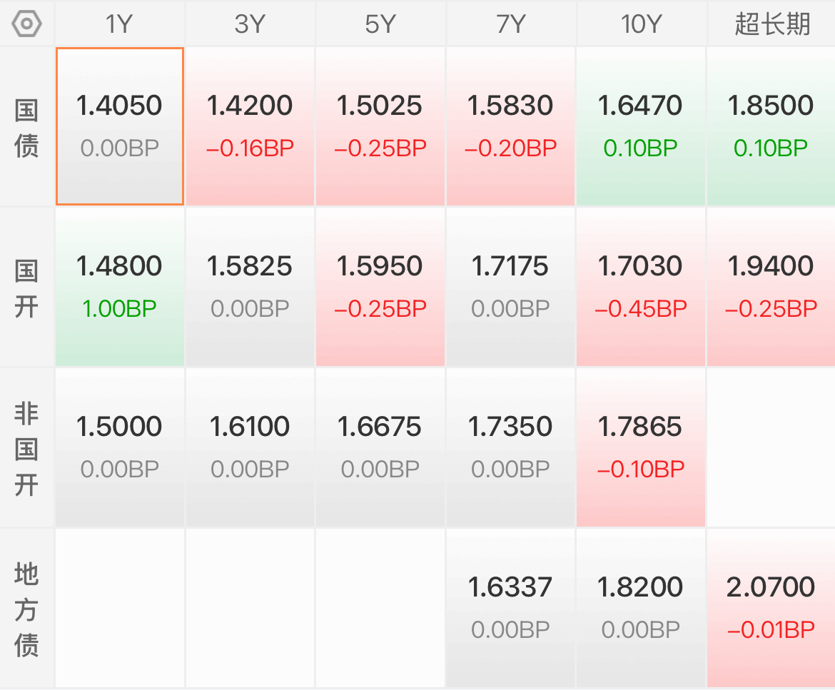
Task: Open the 地方债 7Y cell showing 1.6337
Action: click(510, 608)
